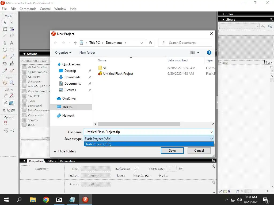The image size is (274, 205).
Task: Toggle Snap to Objects magnet option
Action: point(5,123)
